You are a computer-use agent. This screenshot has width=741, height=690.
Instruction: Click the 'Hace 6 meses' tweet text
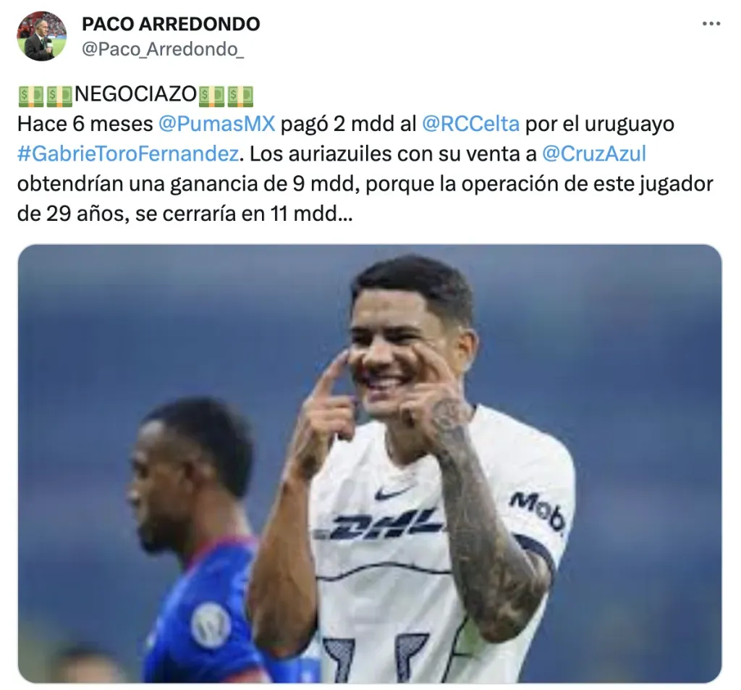pos(85,124)
